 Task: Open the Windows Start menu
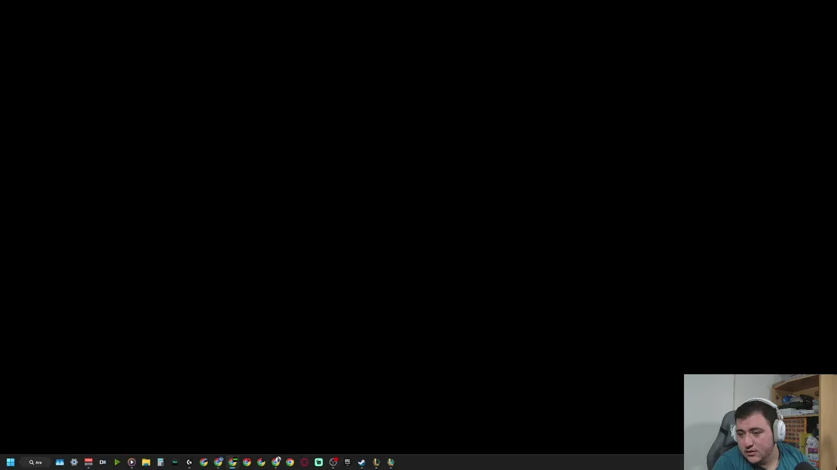(10, 462)
